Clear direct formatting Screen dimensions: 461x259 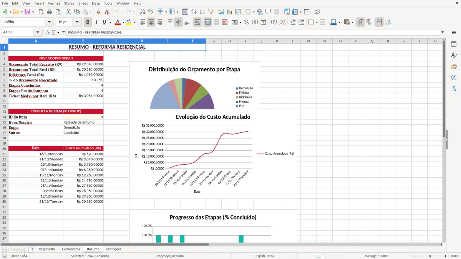coord(107,12)
